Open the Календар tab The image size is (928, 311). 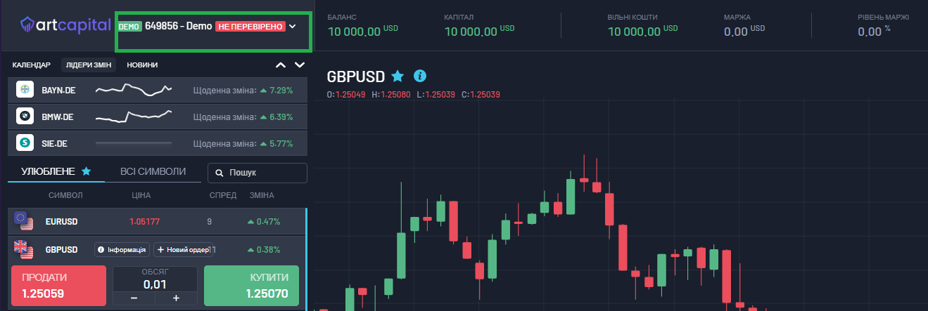pyautogui.click(x=32, y=65)
